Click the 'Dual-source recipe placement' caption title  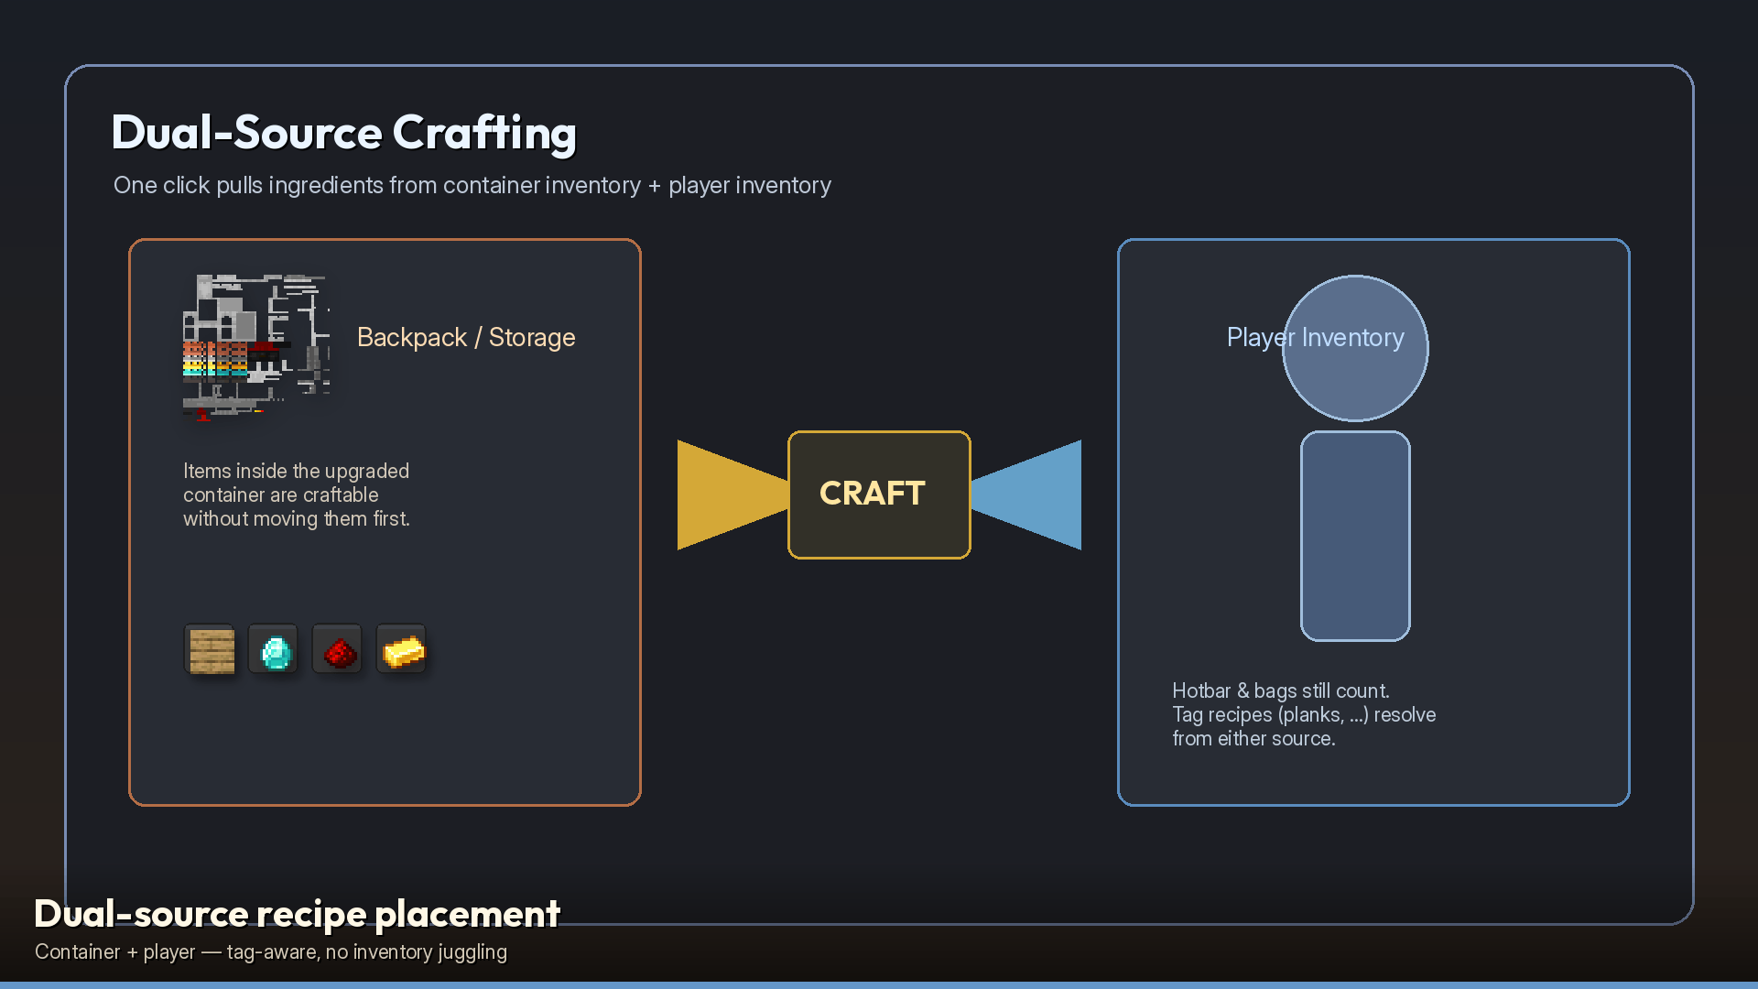click(x=297, y=914)
